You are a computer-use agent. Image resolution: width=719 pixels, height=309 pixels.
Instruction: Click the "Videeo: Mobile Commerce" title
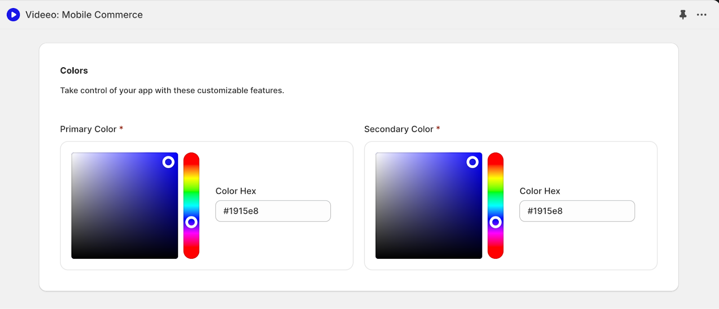click(84, 15)
